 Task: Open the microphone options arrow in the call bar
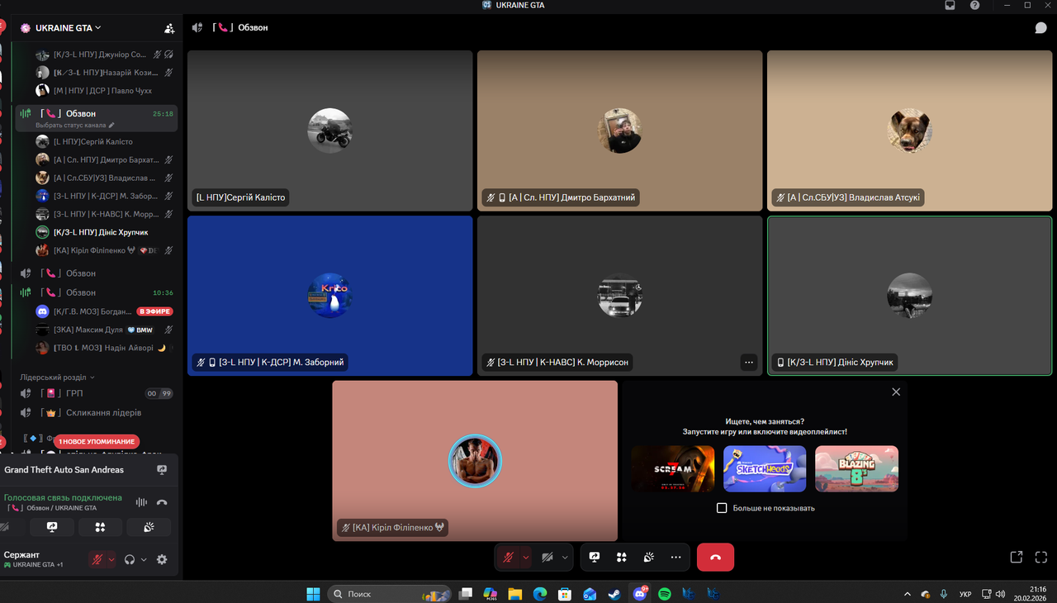pyautogui.click(x=526, y=558)
